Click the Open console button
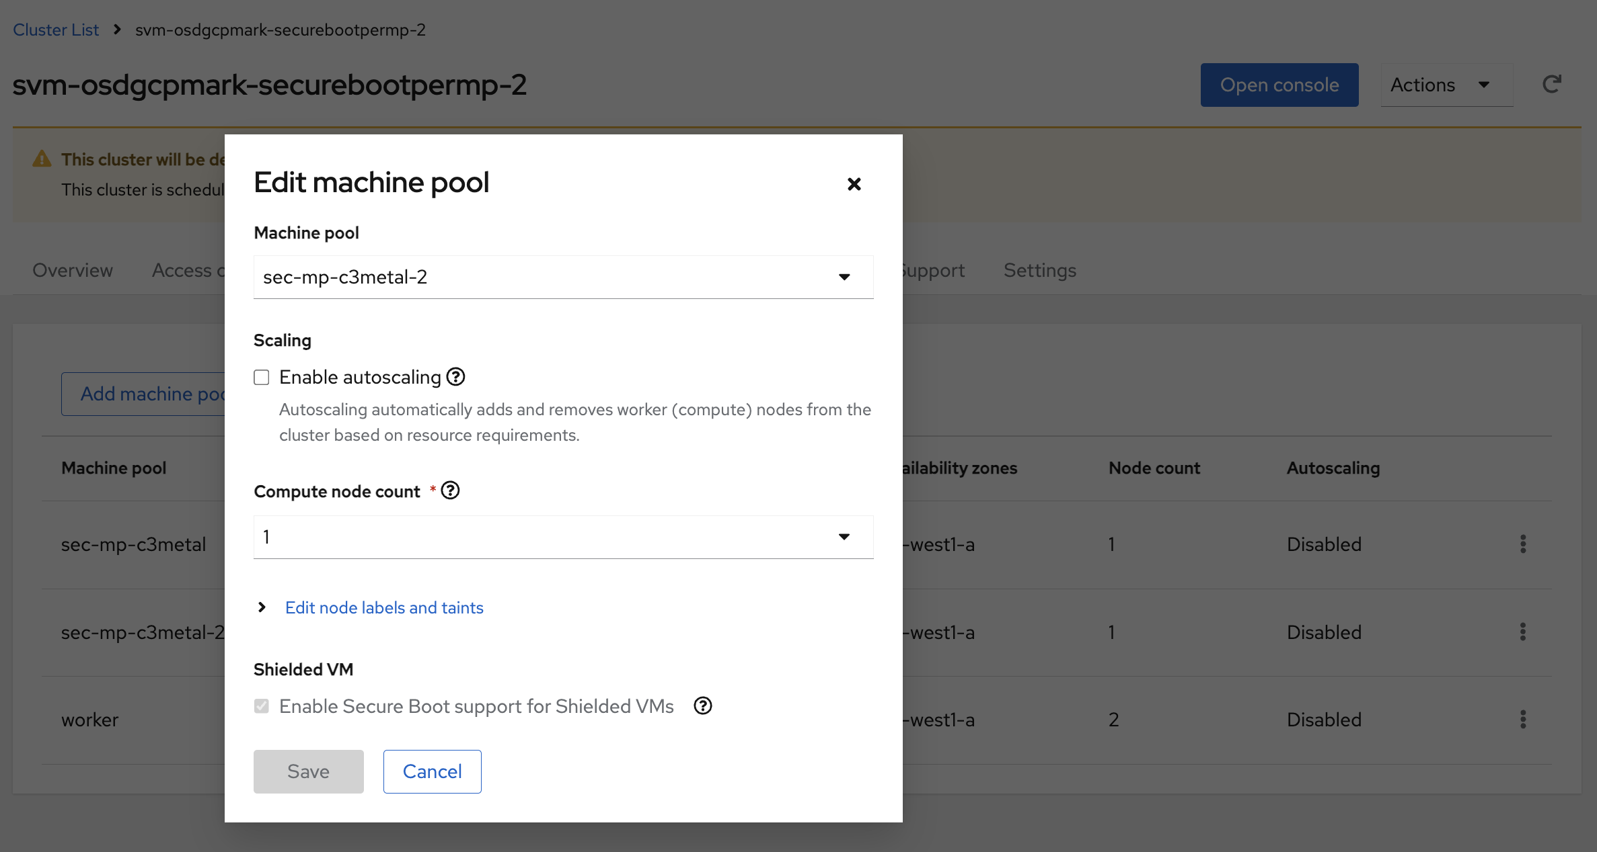This screenshot has width=1597, height=852. pos(1279,85)
